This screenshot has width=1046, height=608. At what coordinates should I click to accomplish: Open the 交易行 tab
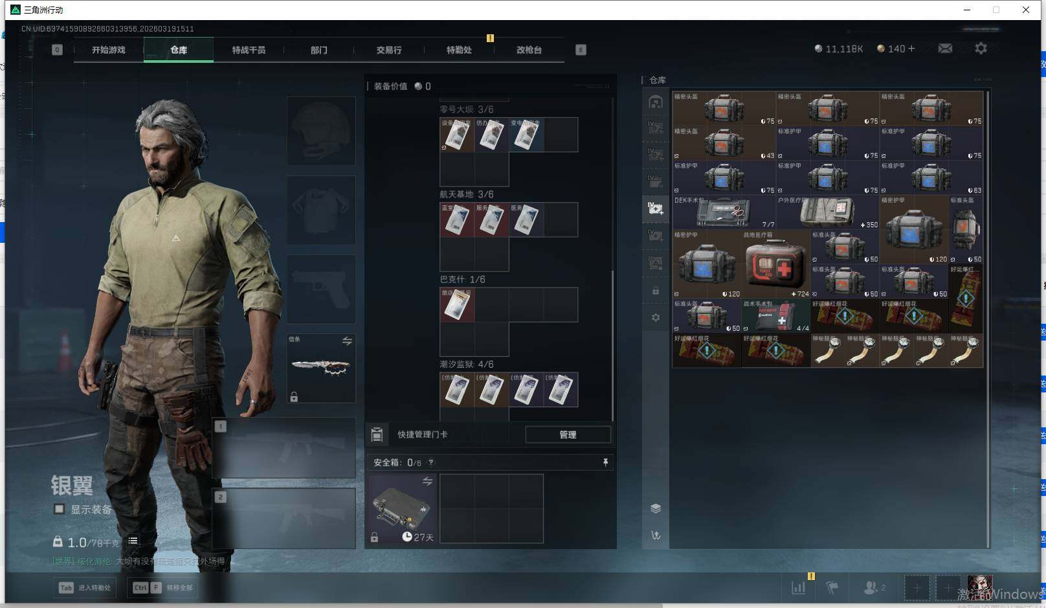point(389,50)
